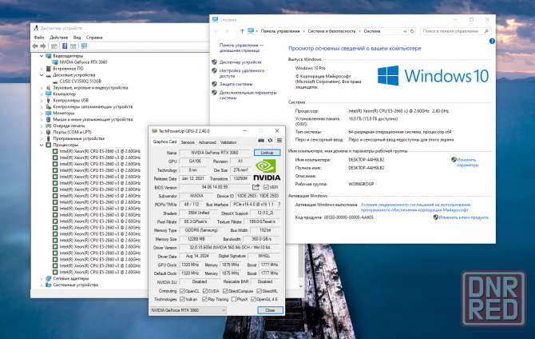Switch to the Sensors tab

[188, 142]
